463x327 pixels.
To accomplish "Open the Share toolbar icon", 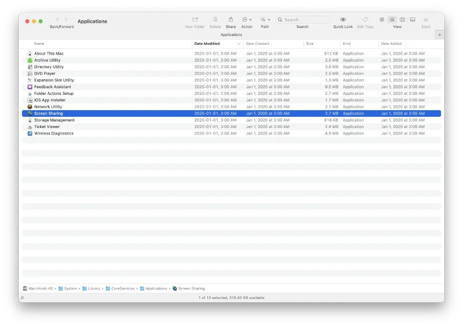I will (231, 20).
